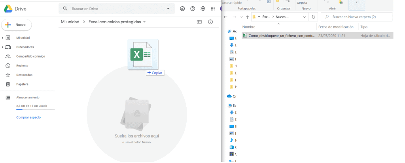This screenshot has width=405, height=163.
Task: Open Reciente in Drive sidebar
Action: point(22,66)
